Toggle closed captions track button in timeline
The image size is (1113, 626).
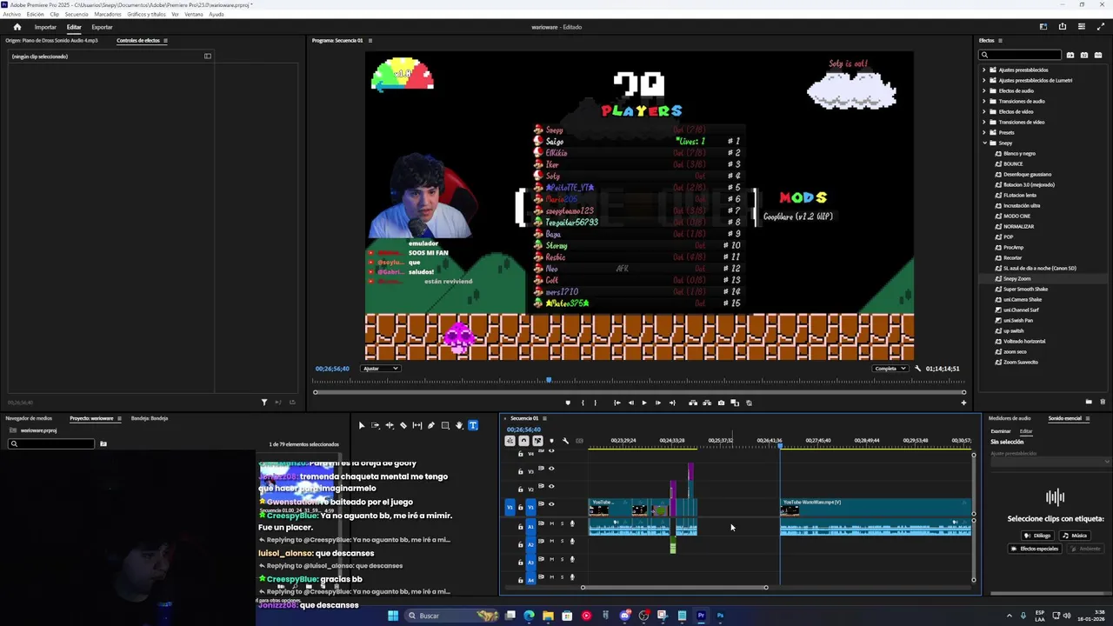pos(579,441)
